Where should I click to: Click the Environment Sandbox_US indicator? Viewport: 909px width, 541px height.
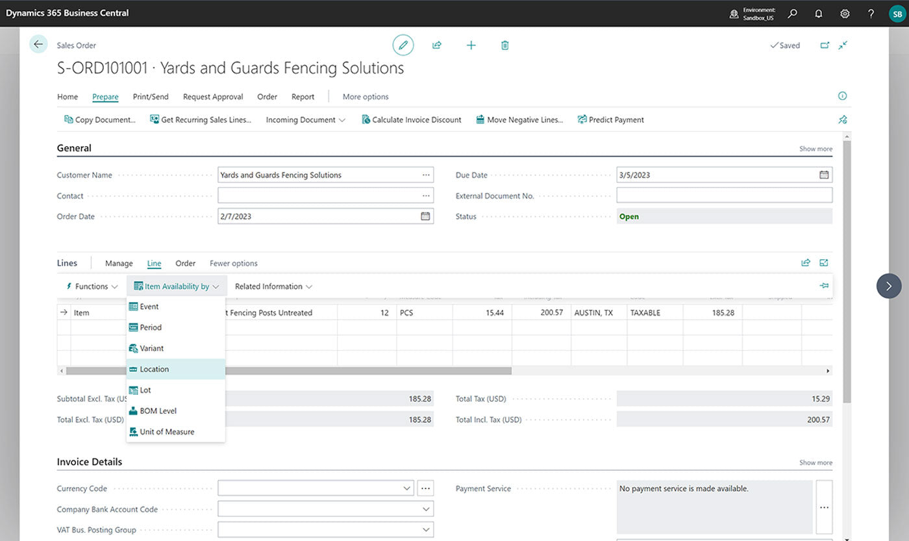click(753, 14)
